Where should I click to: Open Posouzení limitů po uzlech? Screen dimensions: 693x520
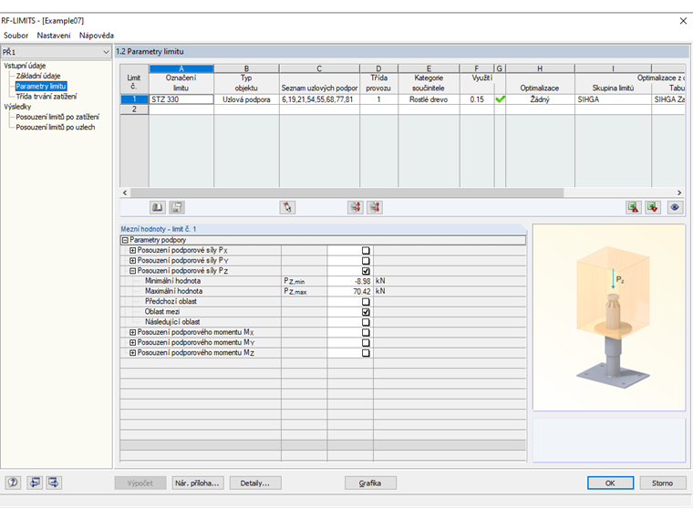56,128
